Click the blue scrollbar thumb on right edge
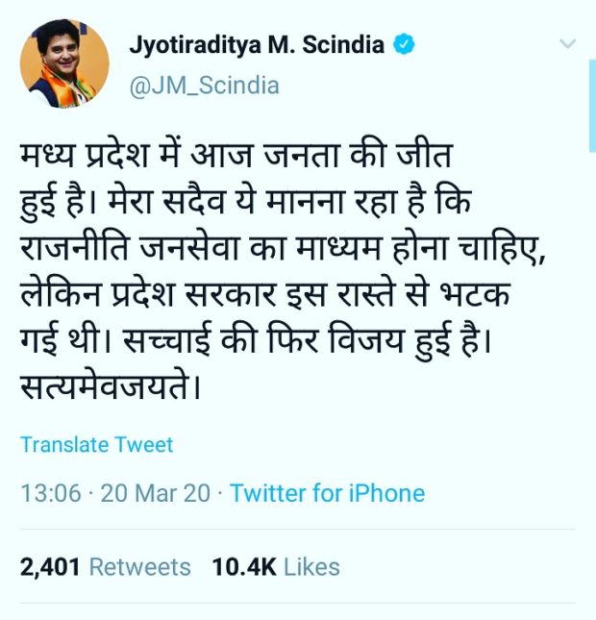 click(x=592, y=106)
